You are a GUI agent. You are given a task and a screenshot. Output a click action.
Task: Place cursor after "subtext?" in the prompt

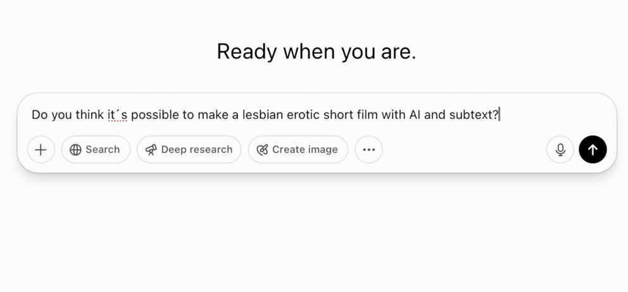point(500,115)
